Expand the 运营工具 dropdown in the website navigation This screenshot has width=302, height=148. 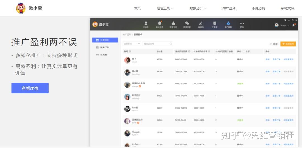(172, 8)
